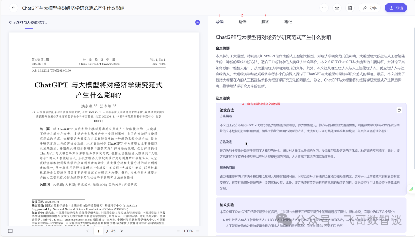
Task: Go to next page arrow
Action: [121, 231]
